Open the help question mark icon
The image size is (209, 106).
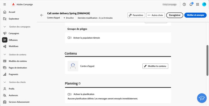184,4
